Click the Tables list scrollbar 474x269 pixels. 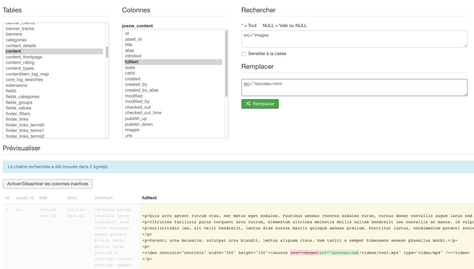click(107, 52)
